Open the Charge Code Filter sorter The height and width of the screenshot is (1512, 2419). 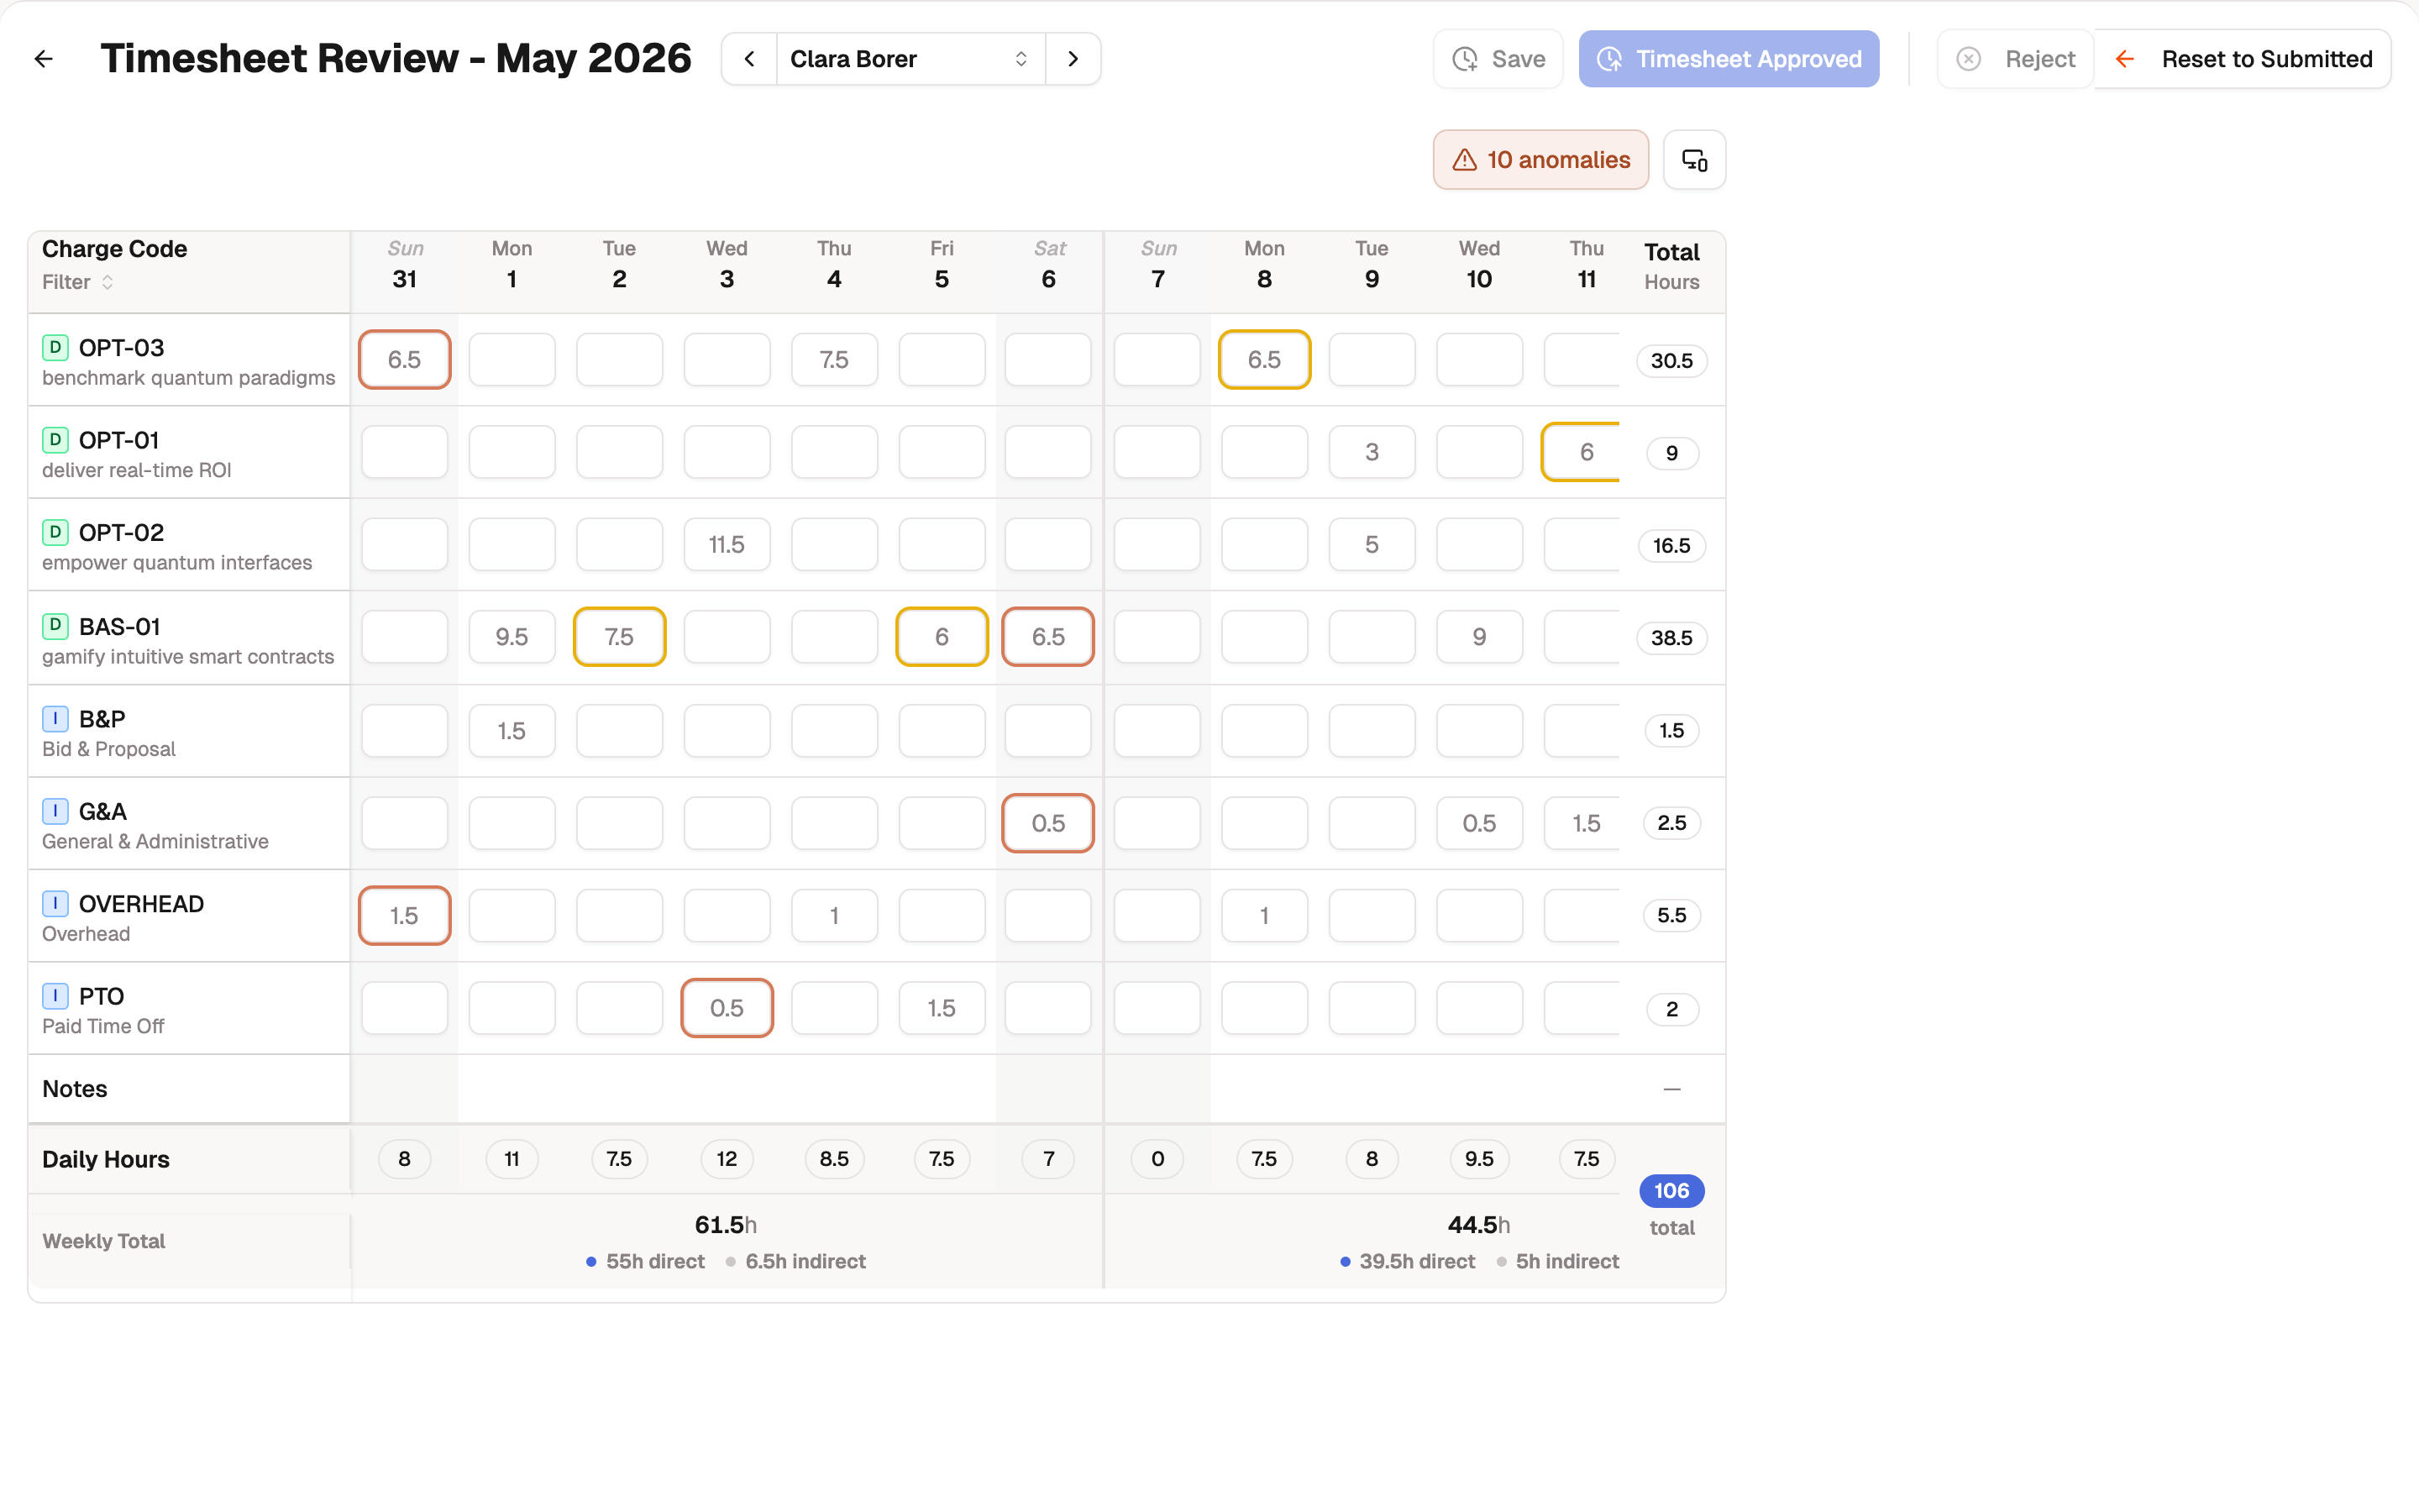click(78, 282)
